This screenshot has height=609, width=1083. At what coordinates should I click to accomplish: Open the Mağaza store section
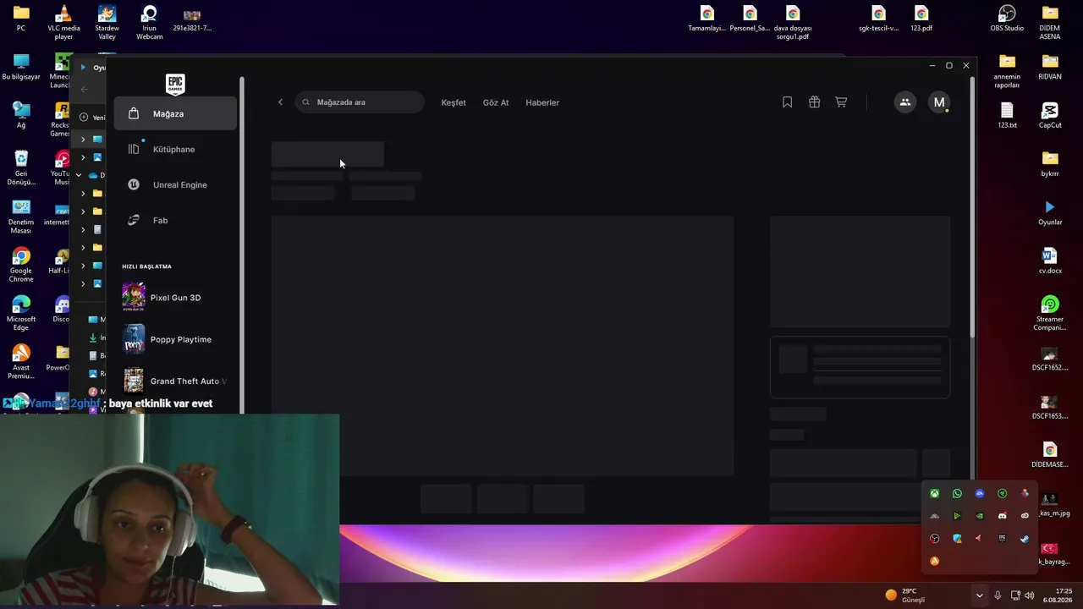pyautogui.click(x=175, y=113)
